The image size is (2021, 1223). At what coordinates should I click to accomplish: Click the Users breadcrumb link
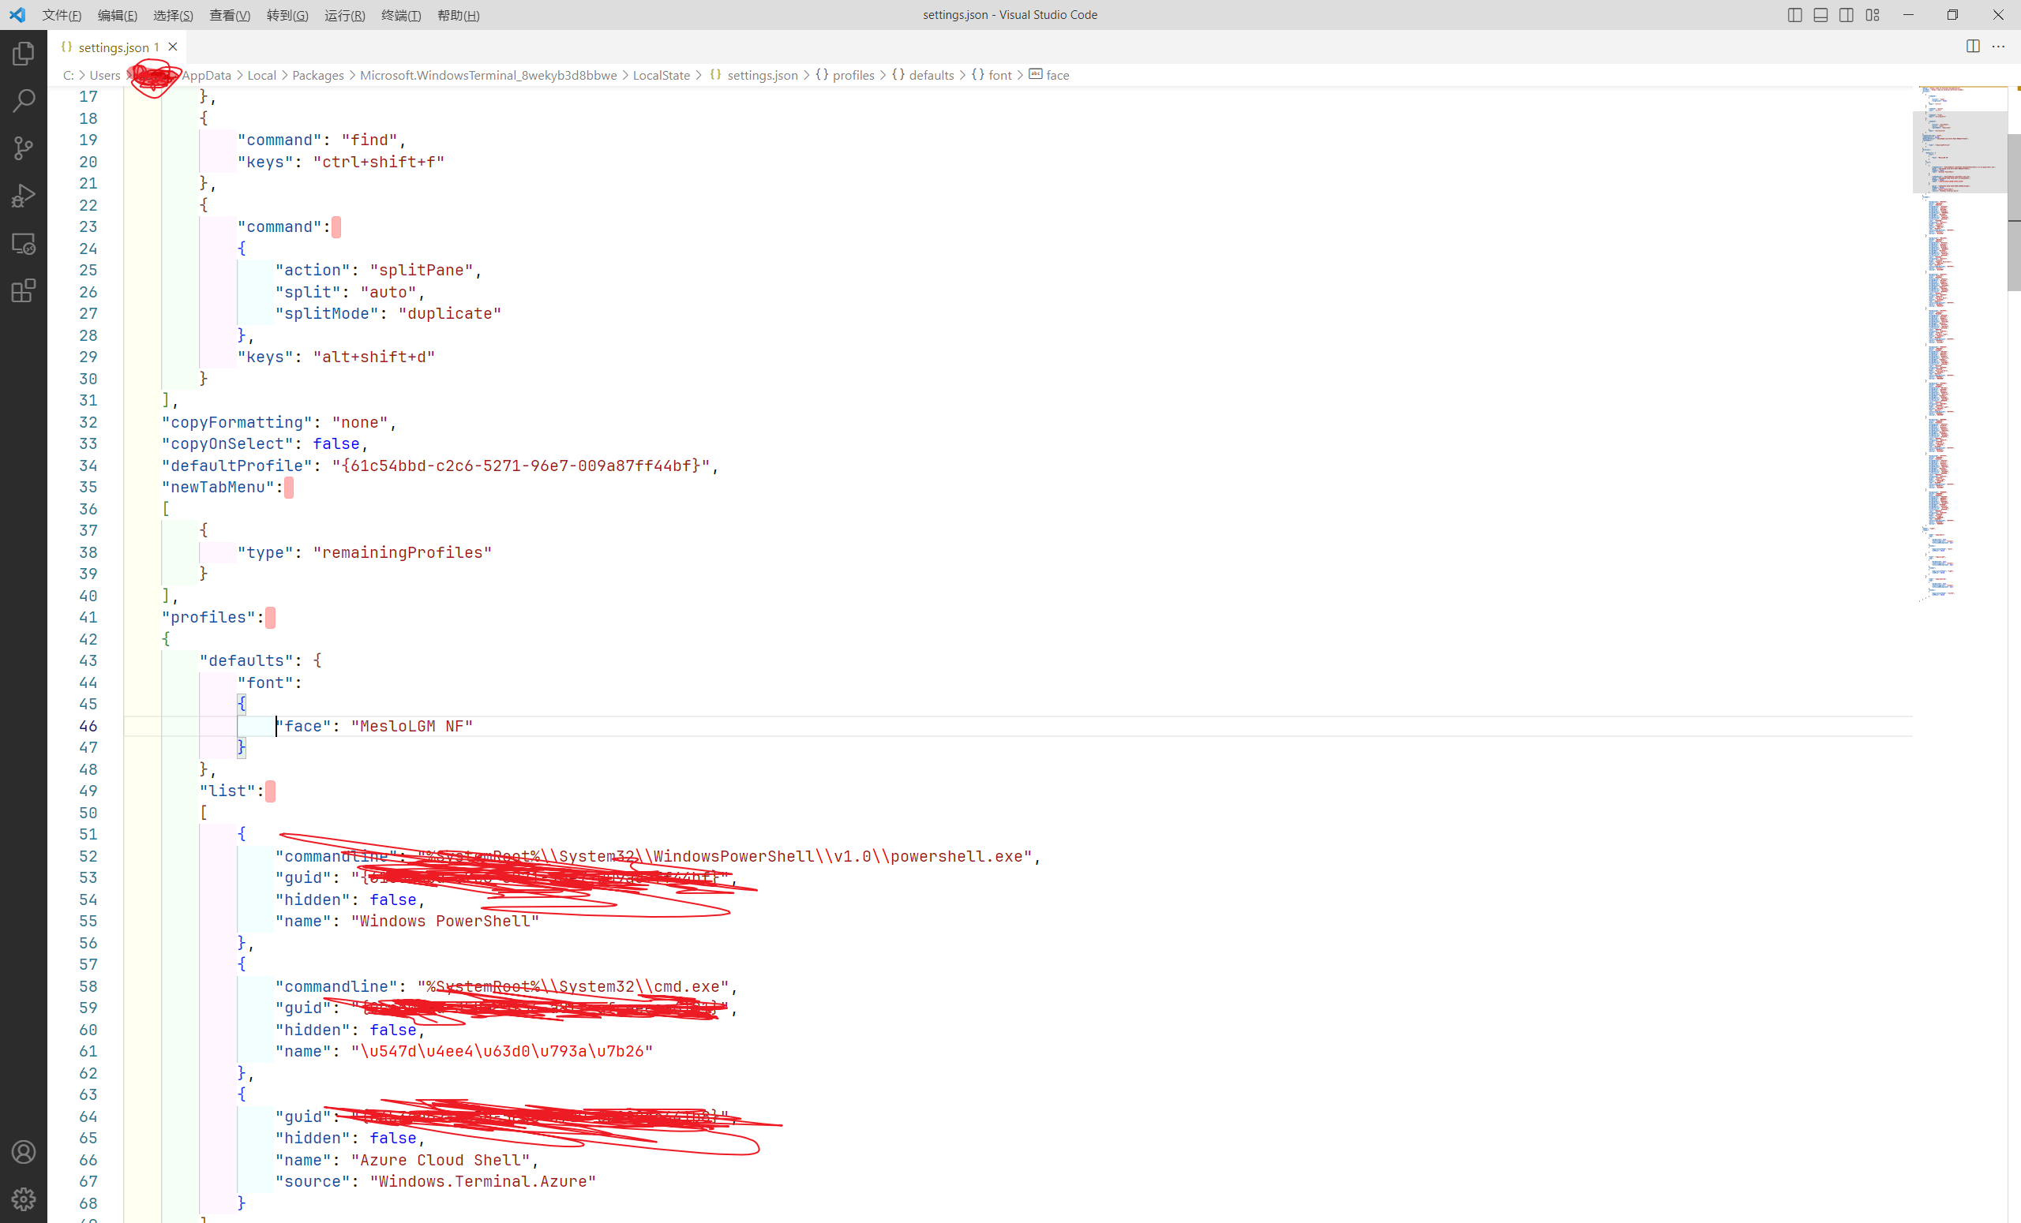106,75
